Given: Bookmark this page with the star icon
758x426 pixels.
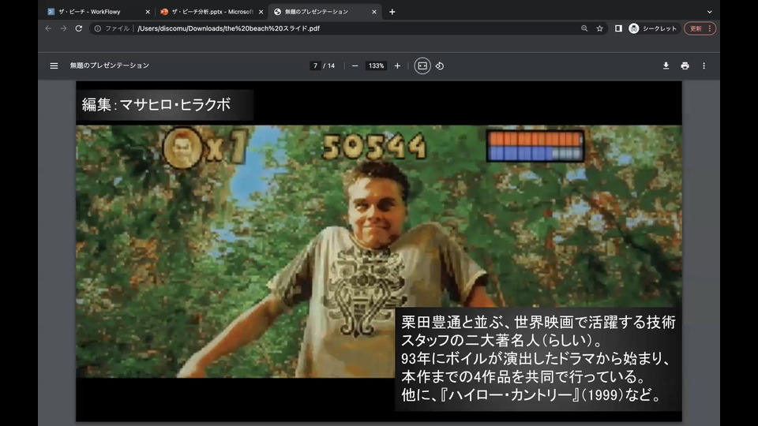Looking at the screenshot, I should tap(600, 28).
